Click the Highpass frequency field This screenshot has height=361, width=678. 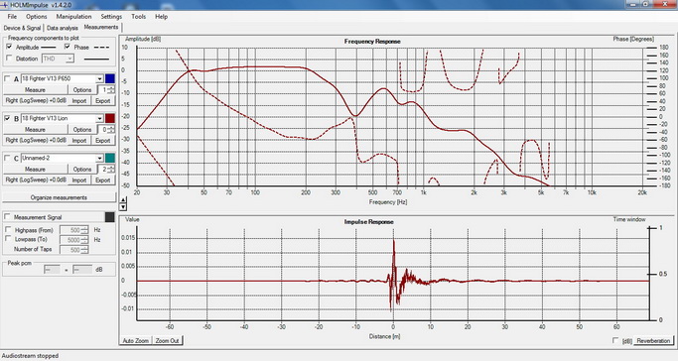(x=73, y=230)
